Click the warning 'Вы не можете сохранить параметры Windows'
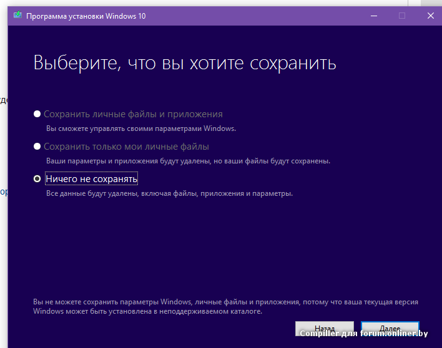The width and height of the screenshot is (442, 348). tap(113, 302)
